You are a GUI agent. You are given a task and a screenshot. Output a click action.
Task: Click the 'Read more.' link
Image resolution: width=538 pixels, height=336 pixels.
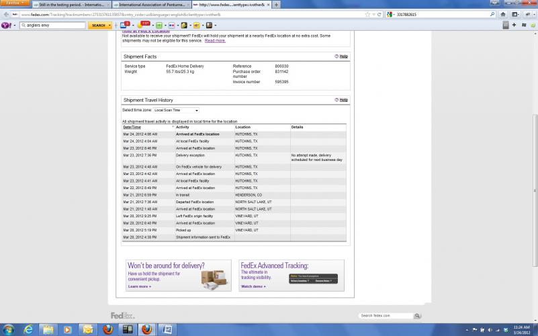[215, 40]
